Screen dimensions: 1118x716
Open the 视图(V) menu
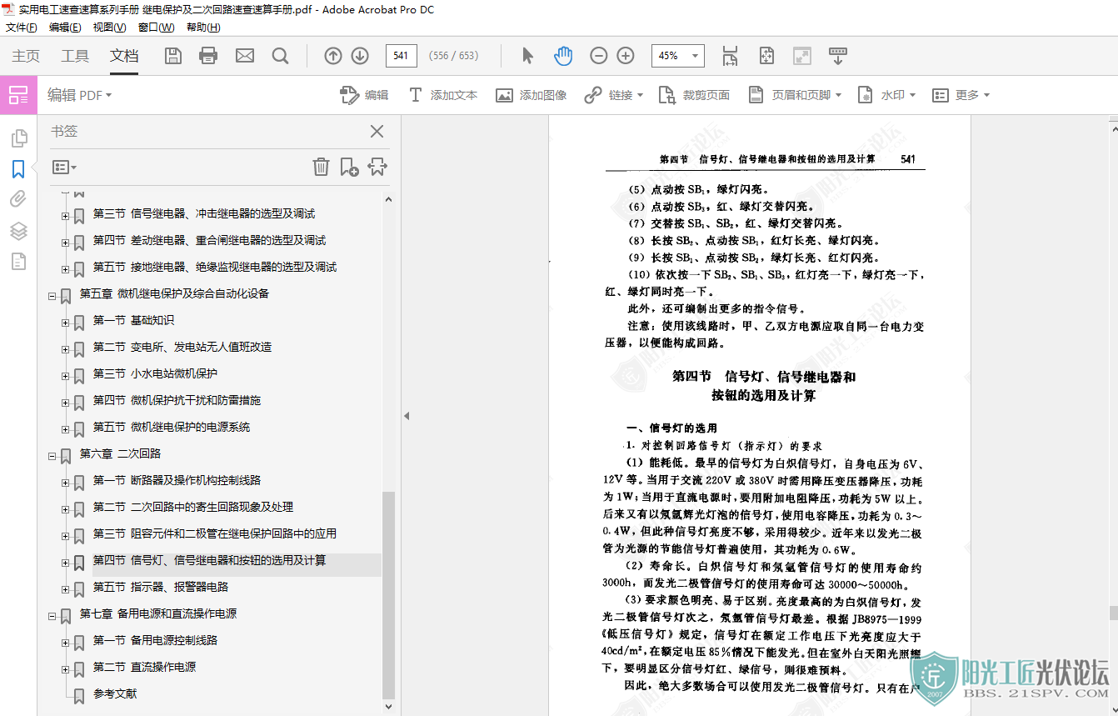[x=109, y=27]
